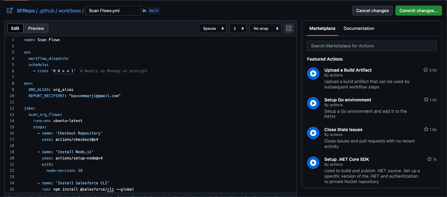
Task: Click the 'node-version: 20' line
Action: (65, 170)
